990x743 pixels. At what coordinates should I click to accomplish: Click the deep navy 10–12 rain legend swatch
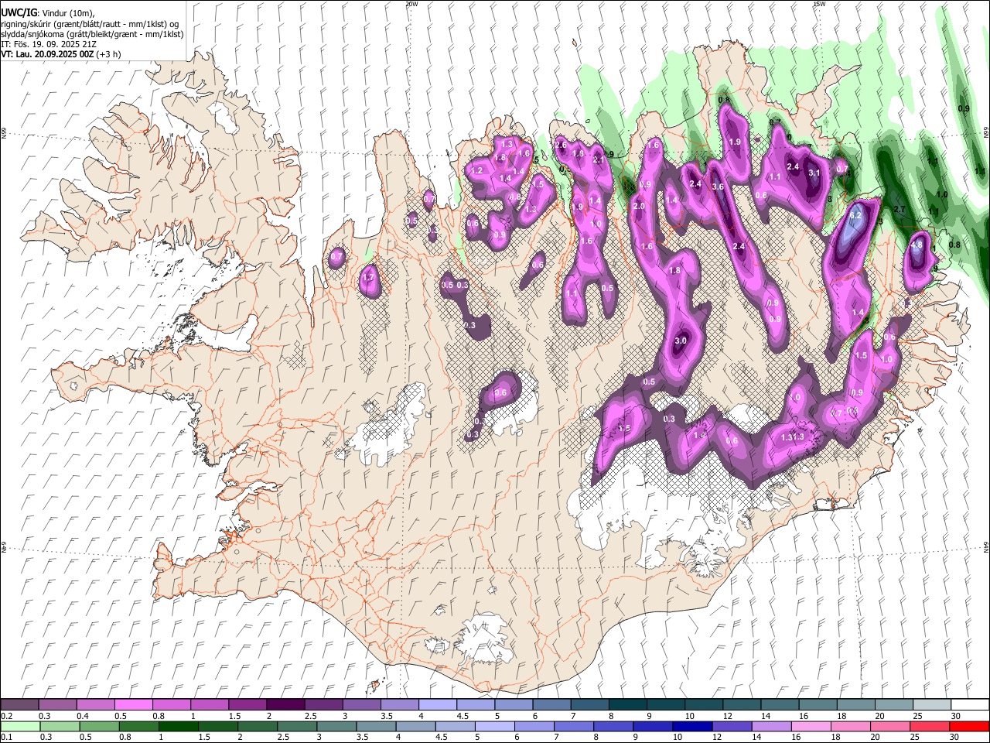pos(691,727)
